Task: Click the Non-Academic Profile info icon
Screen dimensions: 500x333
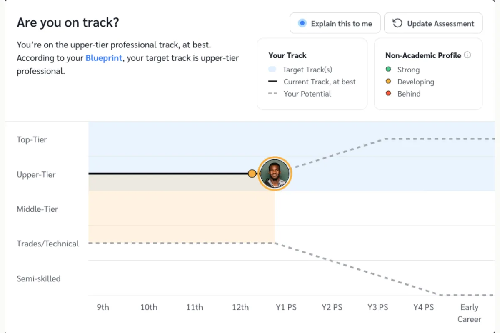Action: 467,55
